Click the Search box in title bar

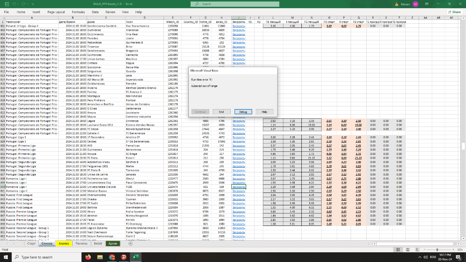(x=233, y=4)
